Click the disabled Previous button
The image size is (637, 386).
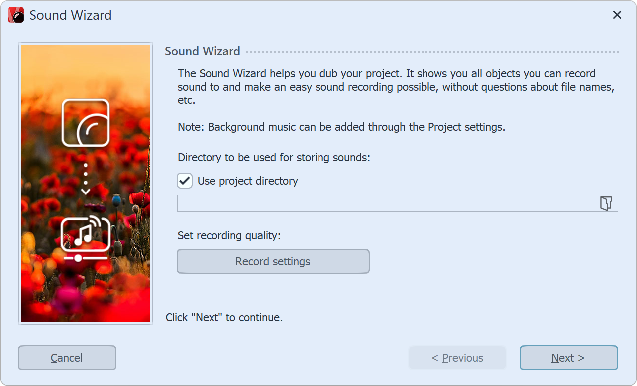point(457,357)
